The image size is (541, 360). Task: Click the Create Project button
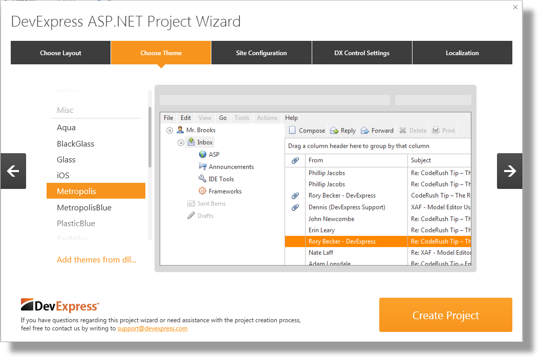click(x=446, y=315)
